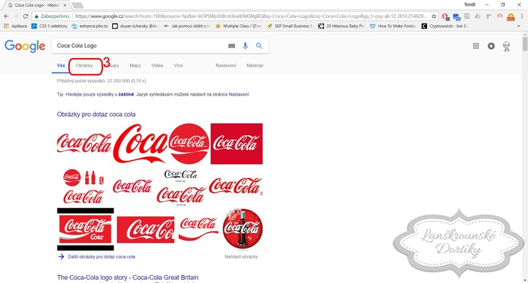
Task: Open the Nastavení search settings
Action: (226, 66)
